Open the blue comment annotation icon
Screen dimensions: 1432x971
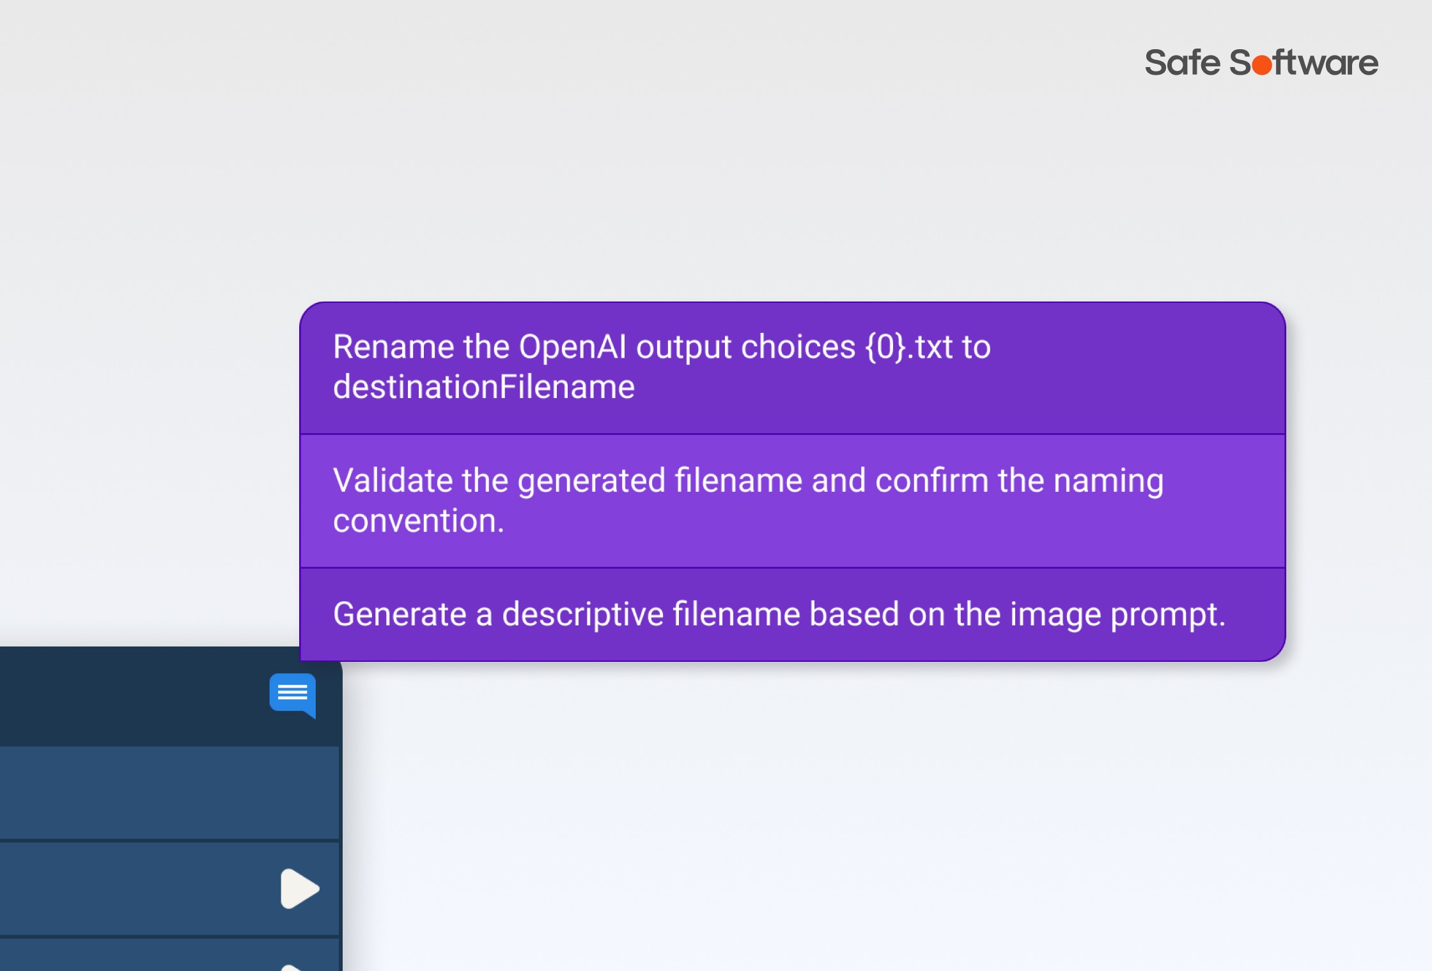(x=293, y=695)
